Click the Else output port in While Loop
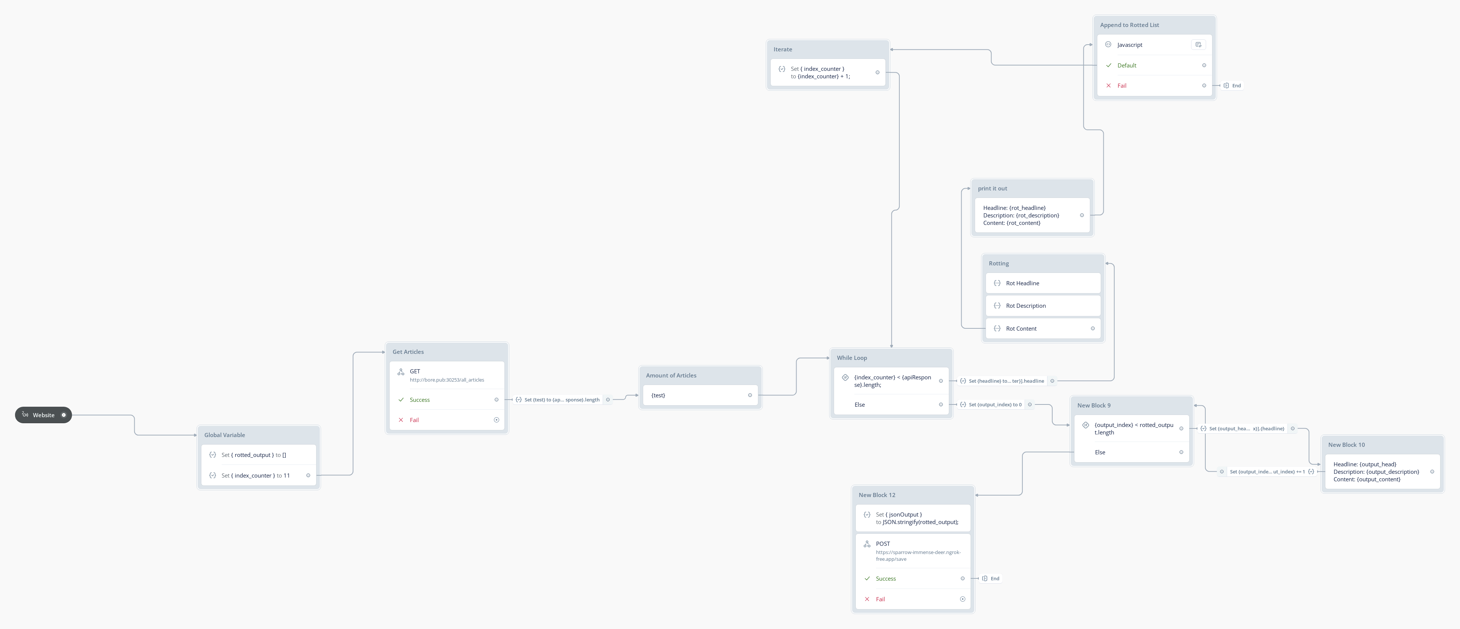Screen dimensions: 1460x629 (x=941, y=404)
